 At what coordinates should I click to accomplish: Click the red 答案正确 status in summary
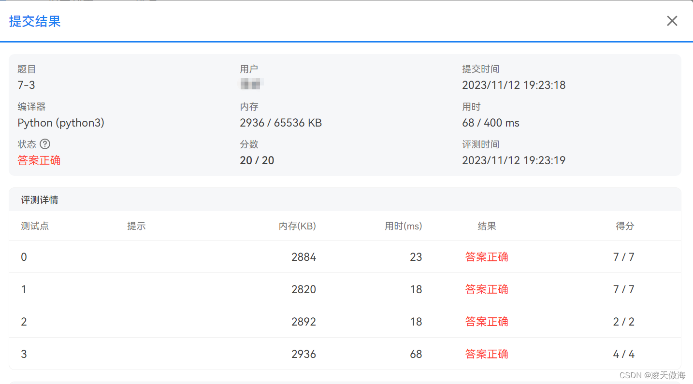39,160
